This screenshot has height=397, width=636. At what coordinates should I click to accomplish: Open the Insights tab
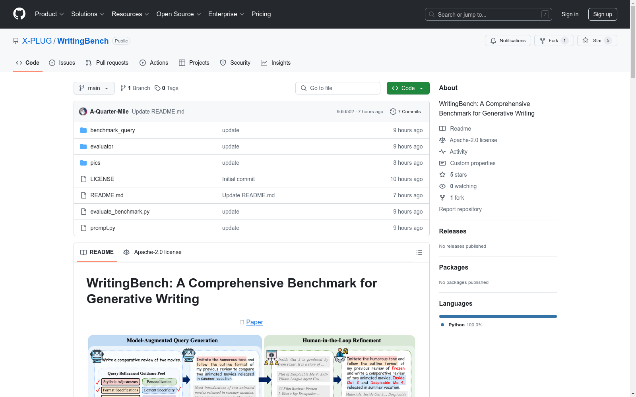(275, 63)
